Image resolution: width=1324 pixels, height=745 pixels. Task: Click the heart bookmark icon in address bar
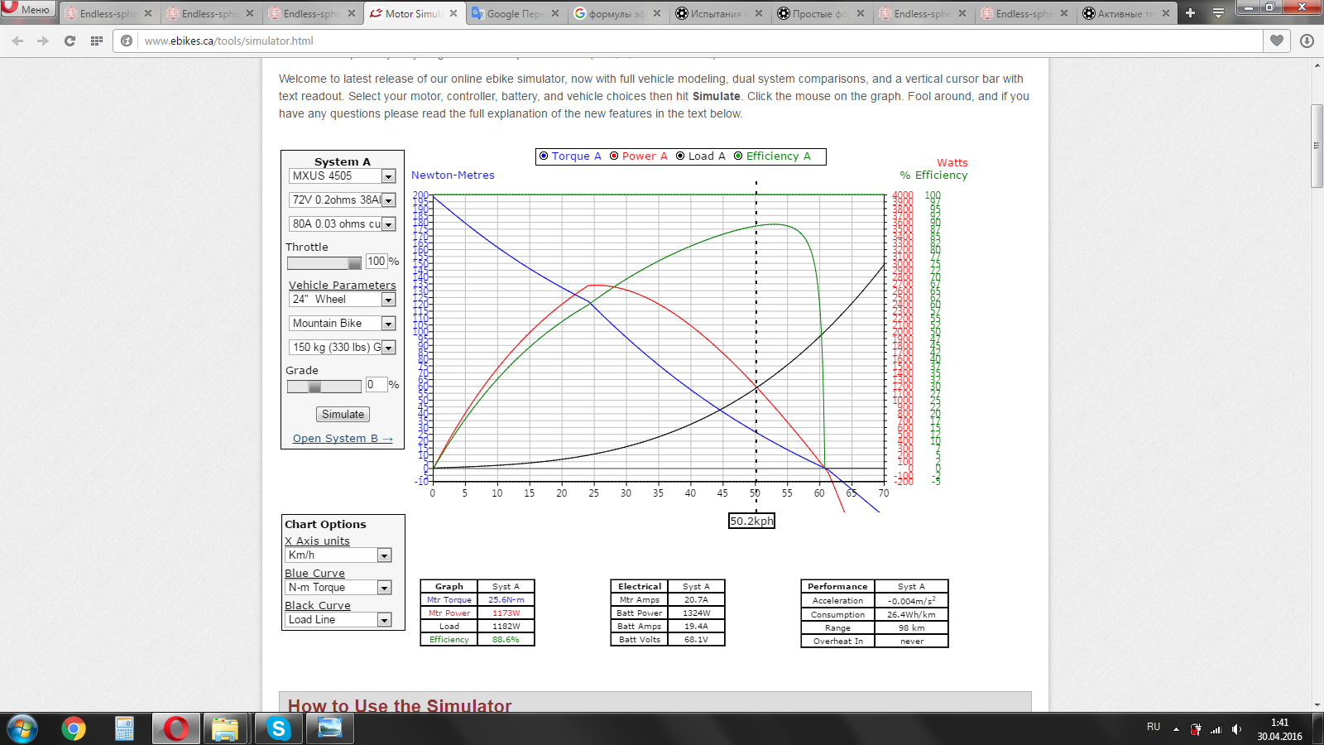pyautogui.click(x=1277, y=41)
